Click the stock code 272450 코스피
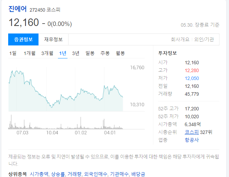The height and width of the screenshot is (177, 229). [x=45, y=10]
